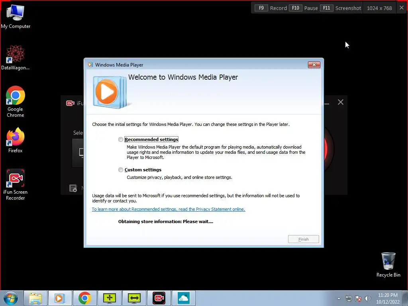This screenshot has height=306, width=408.
Task: Close the recorder hotkey bar
Action: coord(402,8)
